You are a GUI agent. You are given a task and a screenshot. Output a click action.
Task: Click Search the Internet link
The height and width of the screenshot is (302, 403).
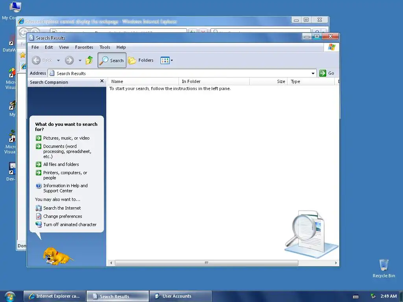[62, 208]
